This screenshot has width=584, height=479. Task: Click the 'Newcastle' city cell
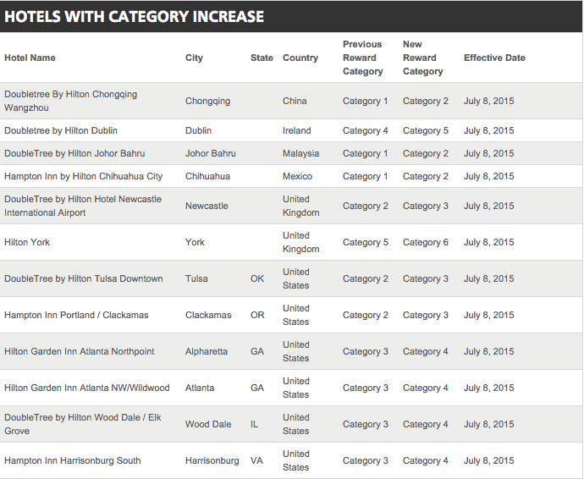pyautogui.click(x=207, y=206)
